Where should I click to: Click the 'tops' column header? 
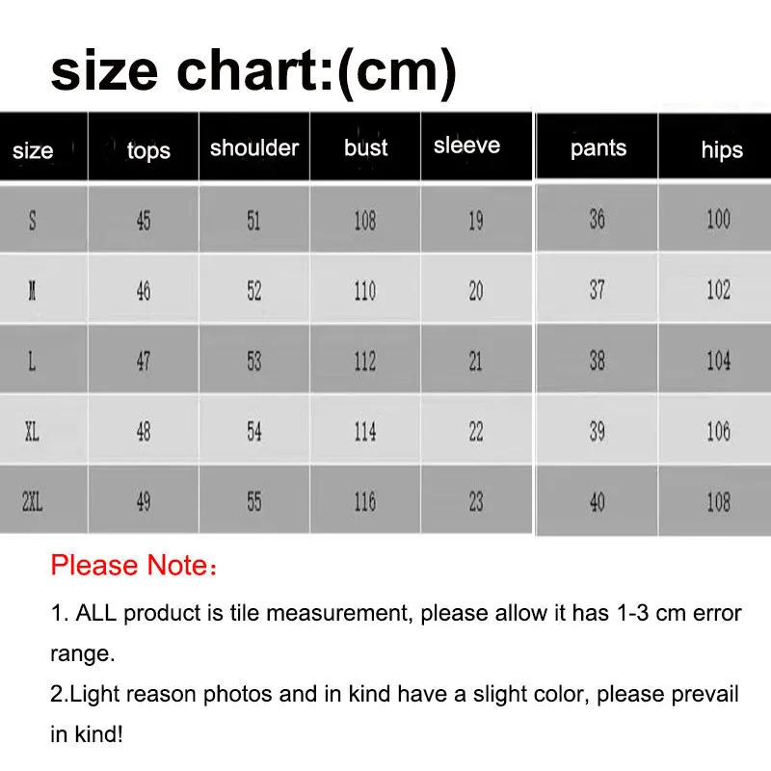pos(148,150)
